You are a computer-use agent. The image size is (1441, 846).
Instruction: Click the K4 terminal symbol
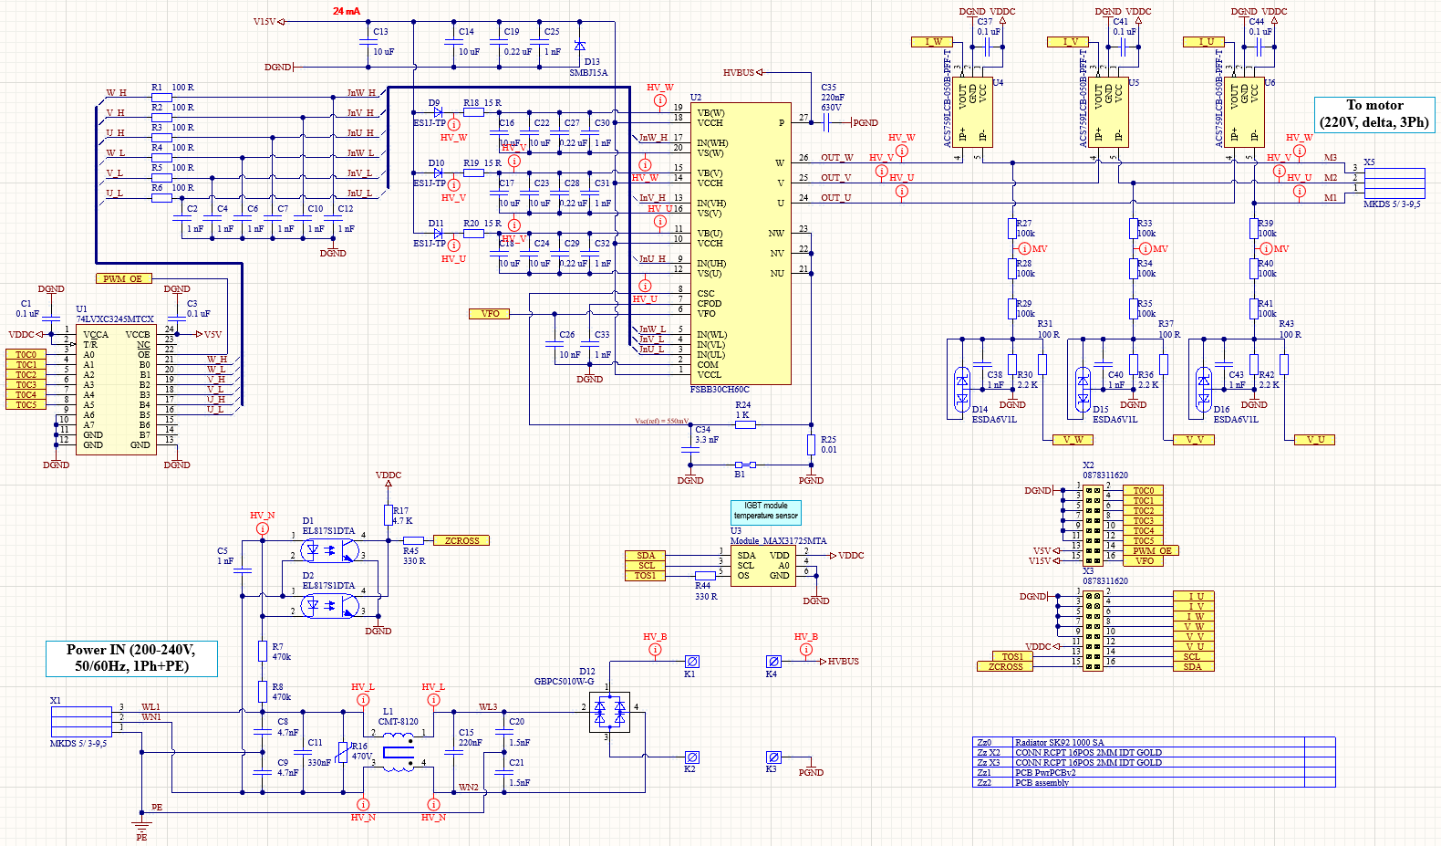tap(773, 662)
